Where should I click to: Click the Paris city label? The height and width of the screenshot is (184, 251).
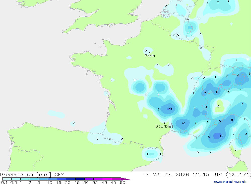(x=150, y=56)
